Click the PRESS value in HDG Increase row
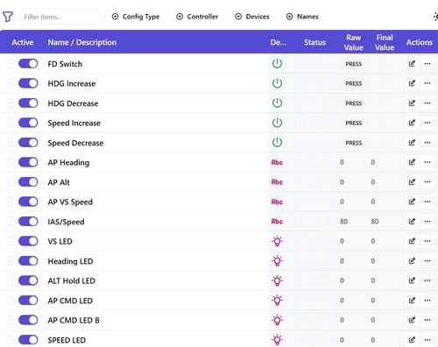The height and width of the screenshot is (347, 438). point(354,83)
